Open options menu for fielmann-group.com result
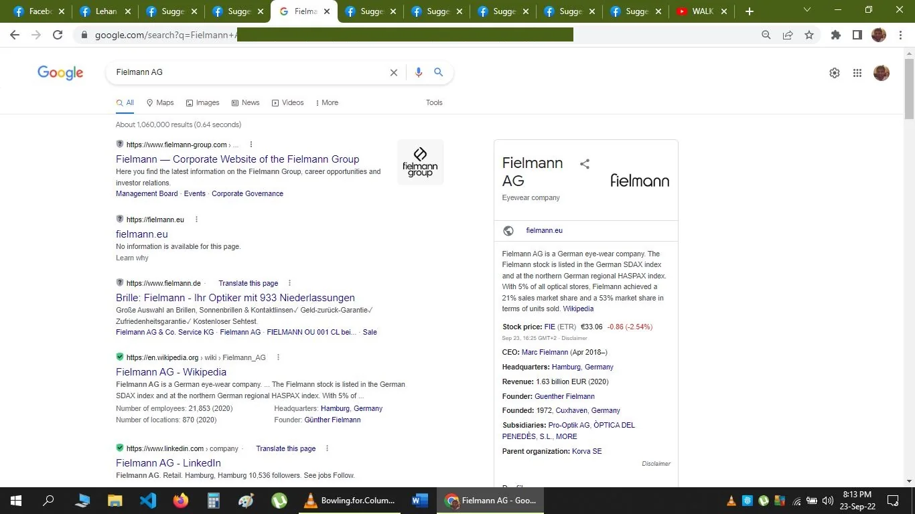Viewport: 915px width, 514px height. tap(251, 145)
